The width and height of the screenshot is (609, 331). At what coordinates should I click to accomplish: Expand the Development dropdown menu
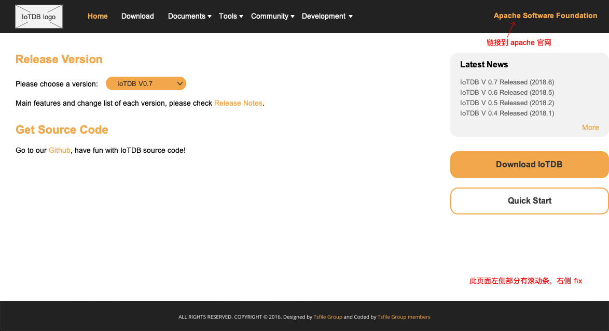point(327,16)
